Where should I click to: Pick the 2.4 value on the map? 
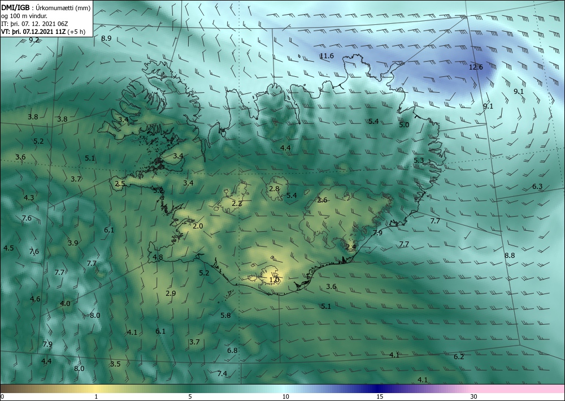(351, 247)
